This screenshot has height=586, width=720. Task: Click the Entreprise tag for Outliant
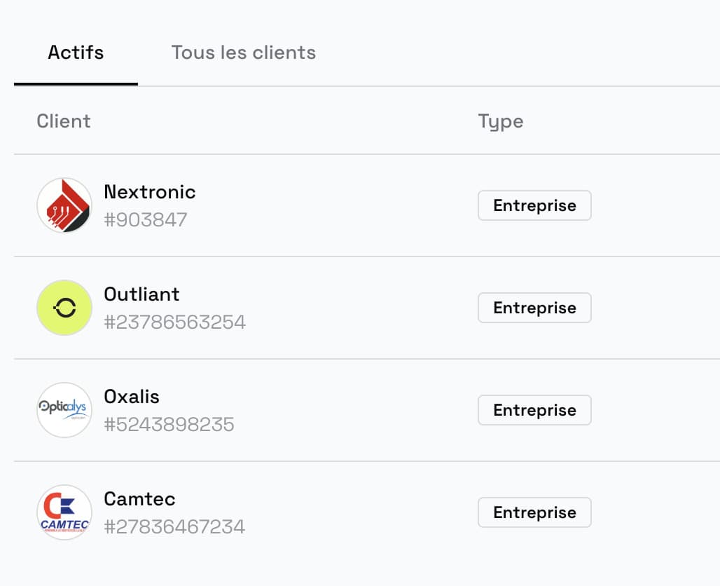(x=534, y=308)
